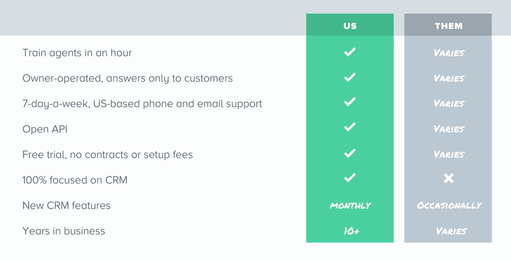
Task: Click the MONTHLY value under US
Action: 350,206
